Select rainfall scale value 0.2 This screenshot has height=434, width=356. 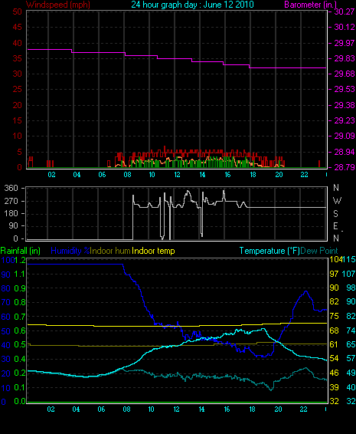click(x=20, y=373)
